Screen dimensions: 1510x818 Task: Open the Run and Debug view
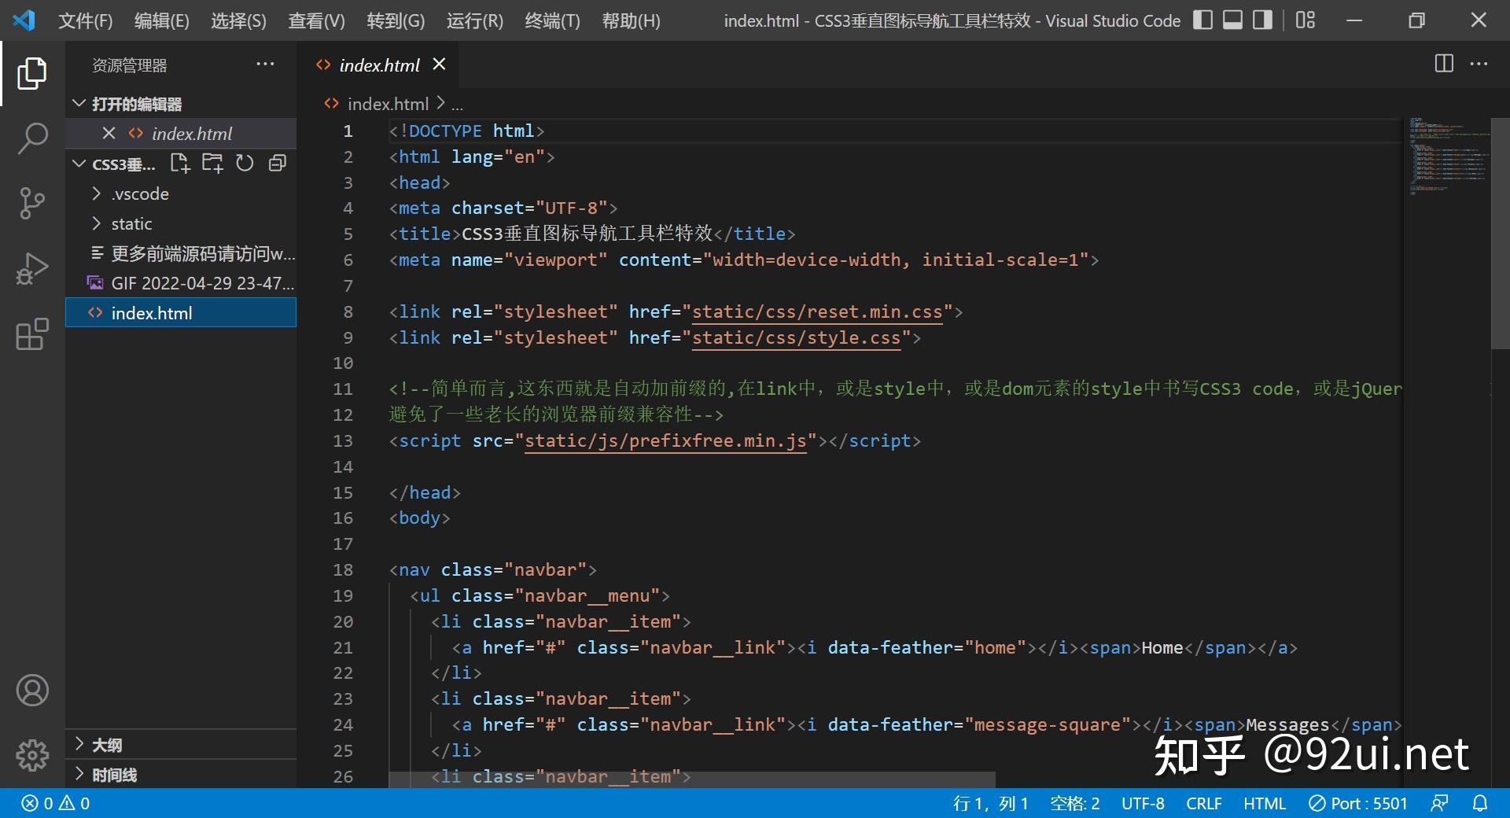click(32, 268)
